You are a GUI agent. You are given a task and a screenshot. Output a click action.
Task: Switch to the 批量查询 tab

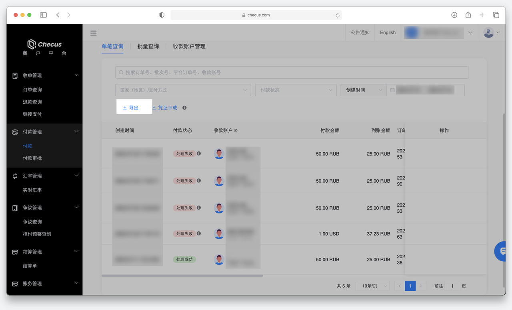click(x=148, y=46)
